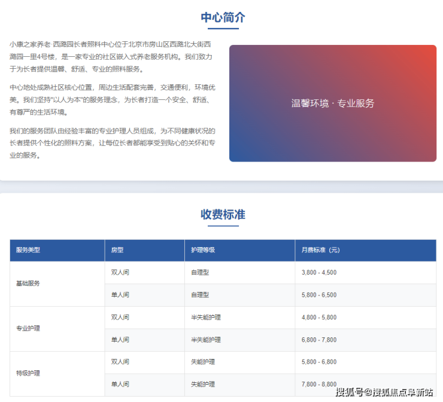Viewport: 443px width, 402px height.
Task: Click the 收费标准 section heading
Action: (x=223, y=215)
